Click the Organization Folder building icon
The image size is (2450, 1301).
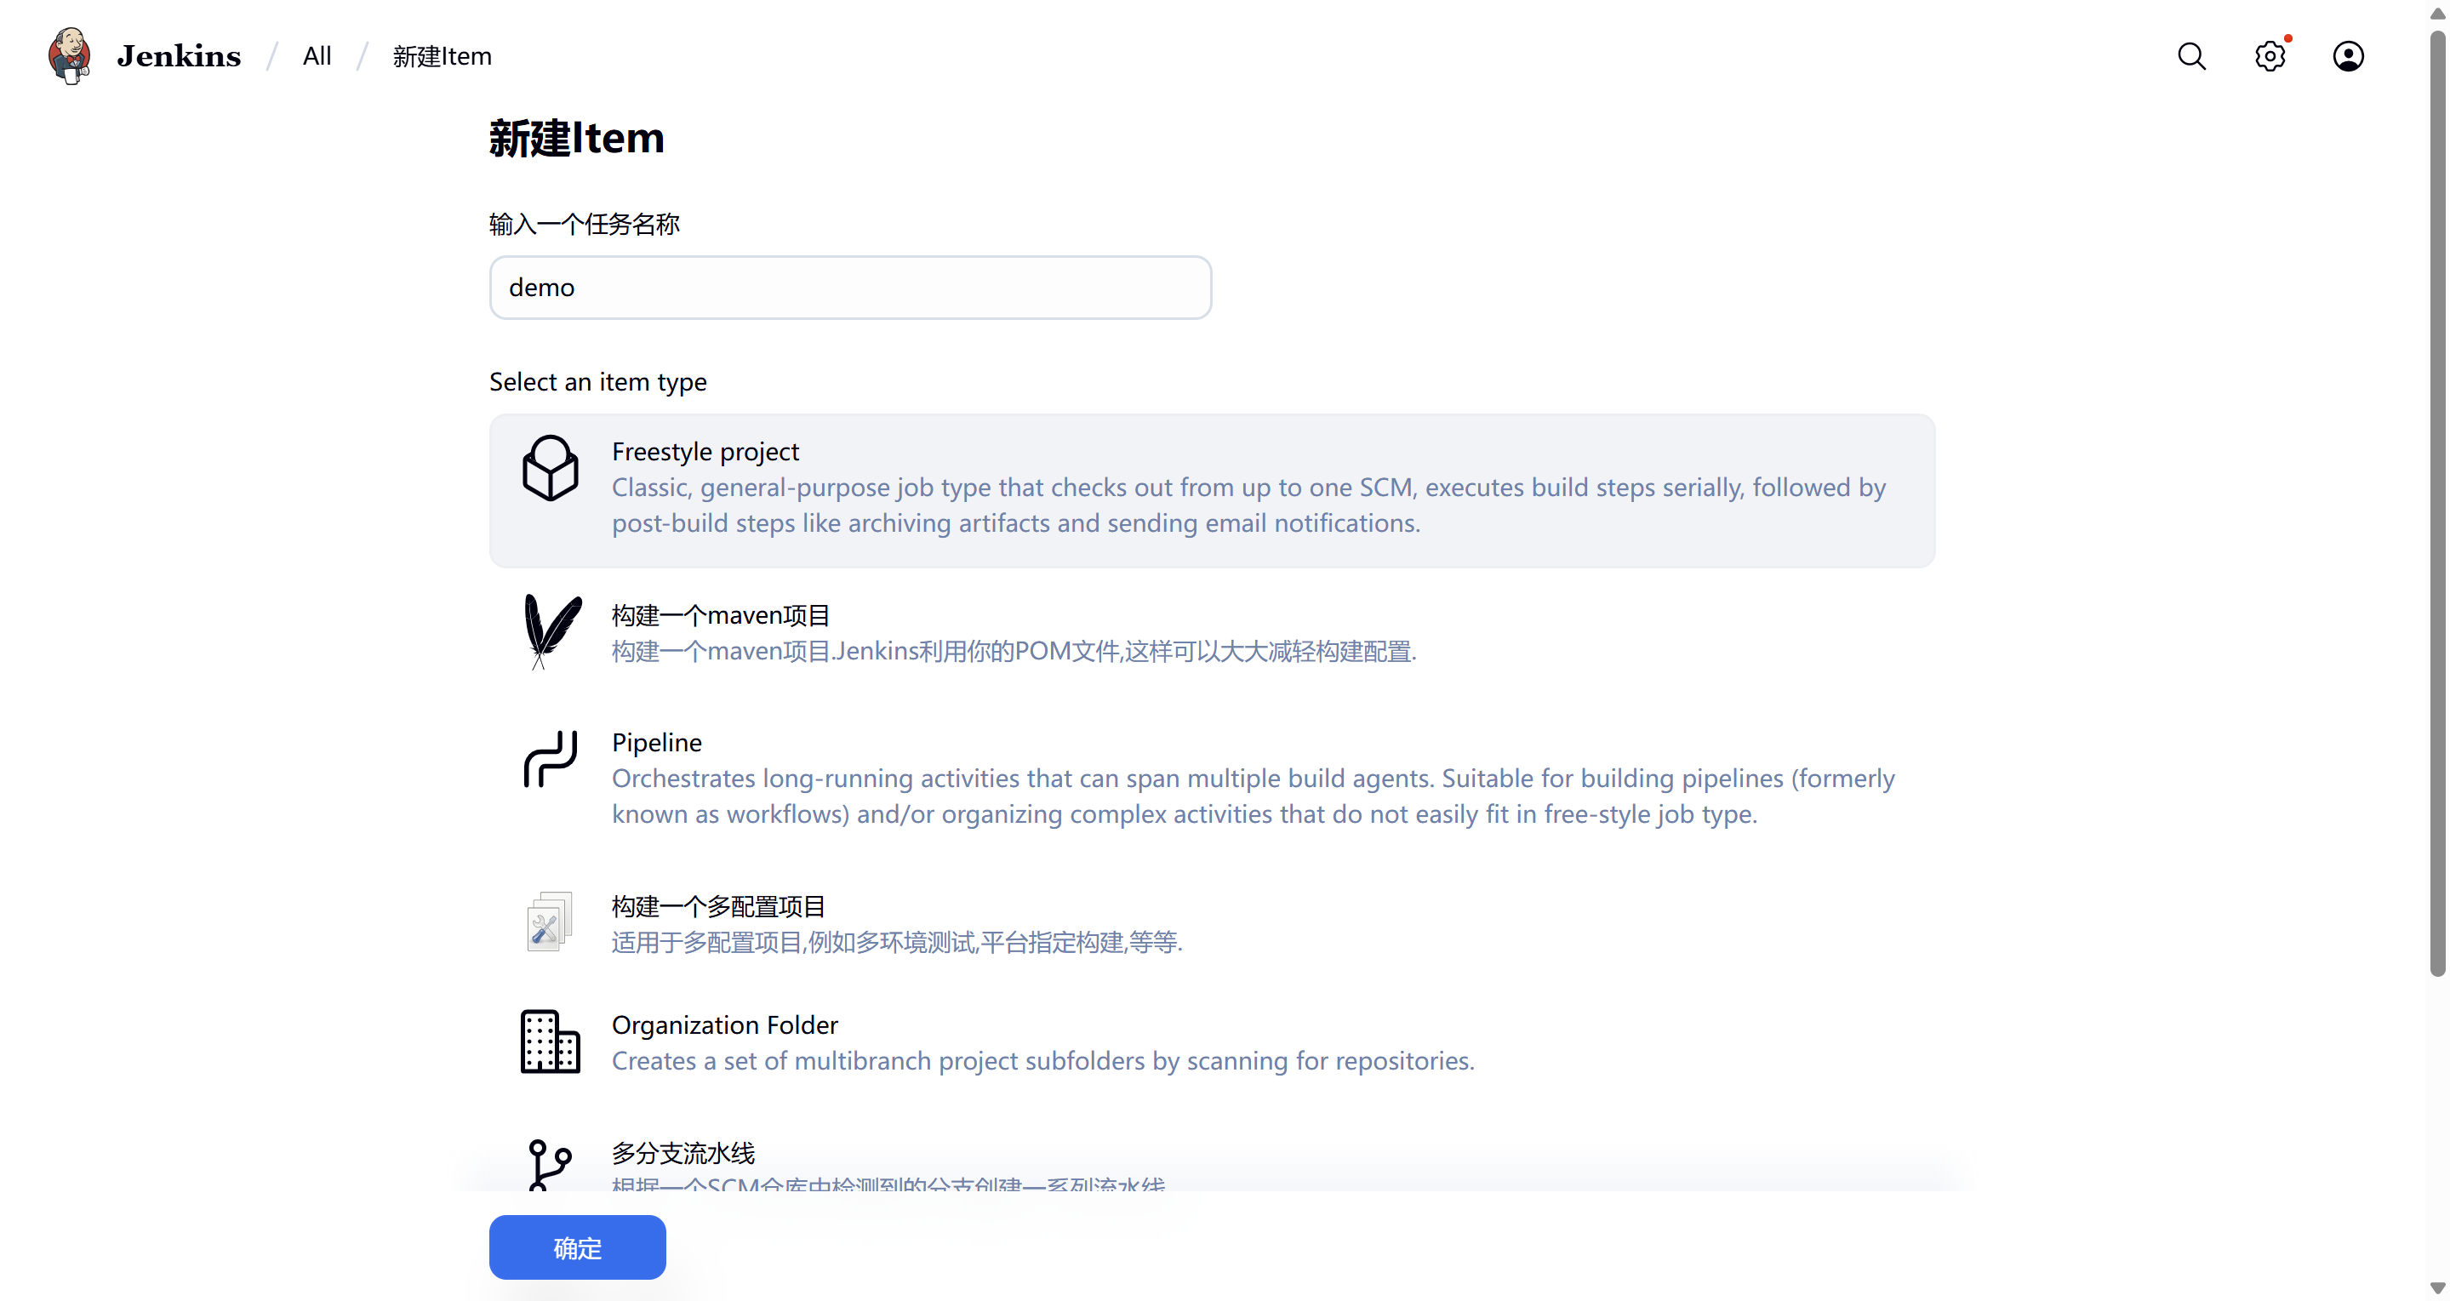[x=550, y=1041]
